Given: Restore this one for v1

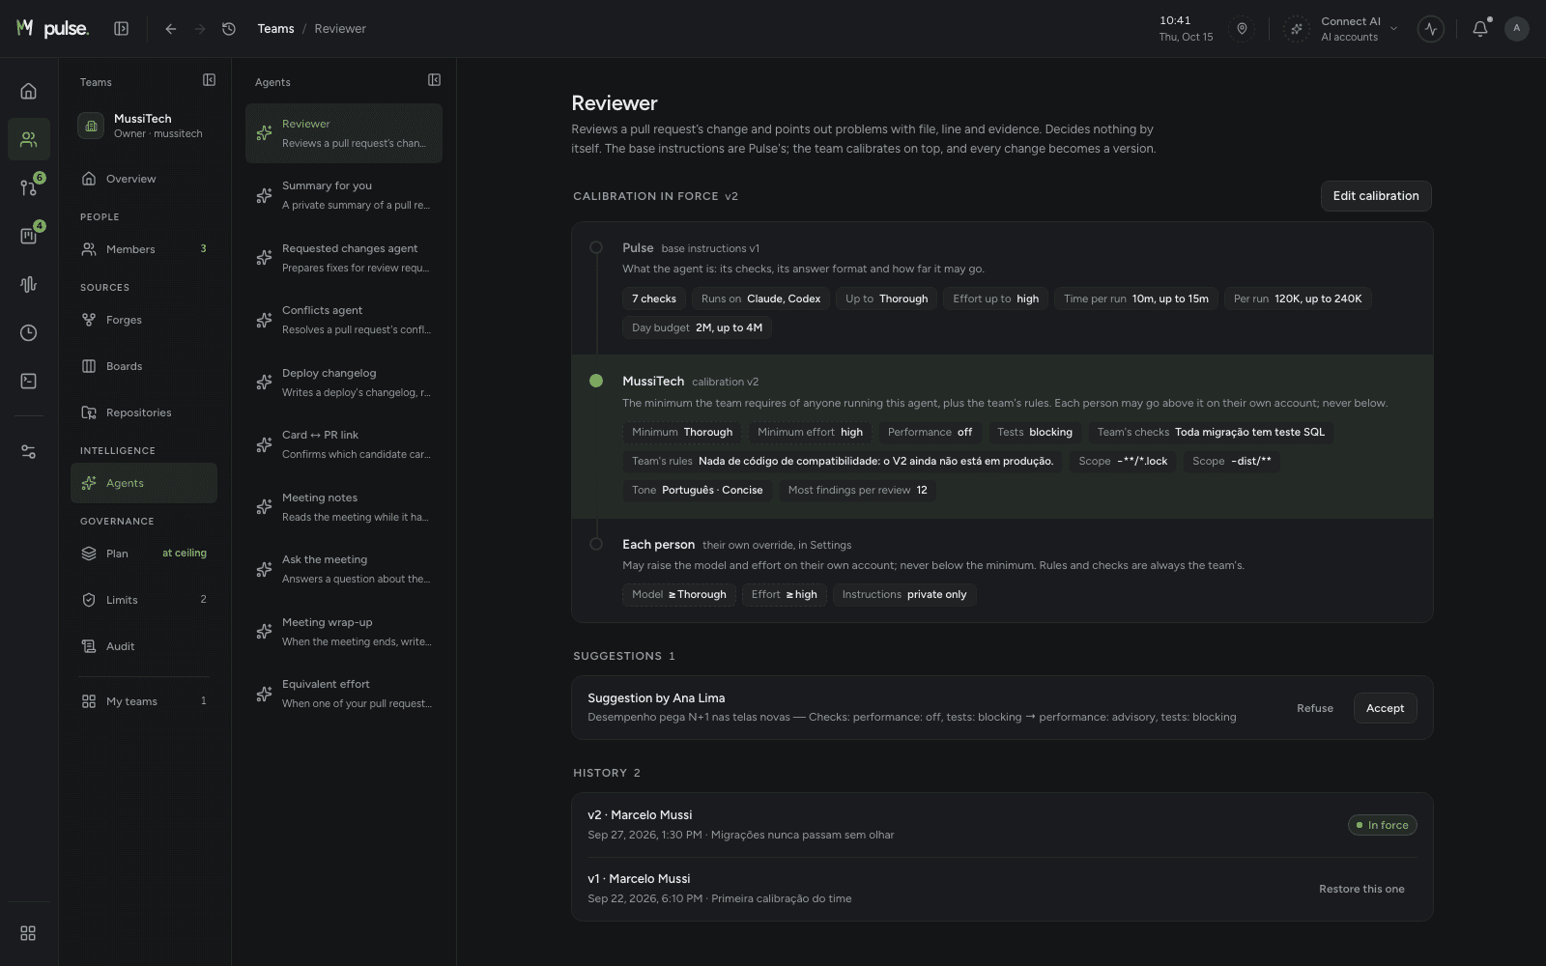Looking at the screenshot, I should [x=1361, y=889].
